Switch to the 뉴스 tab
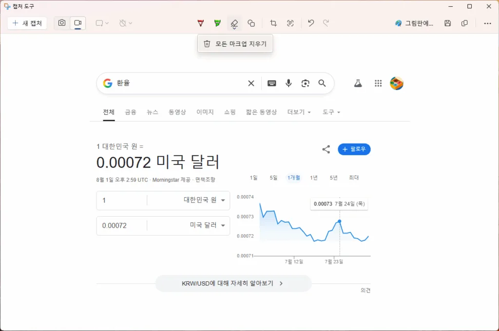This screenshot has height=331, width=499. (x=153, y=112)
